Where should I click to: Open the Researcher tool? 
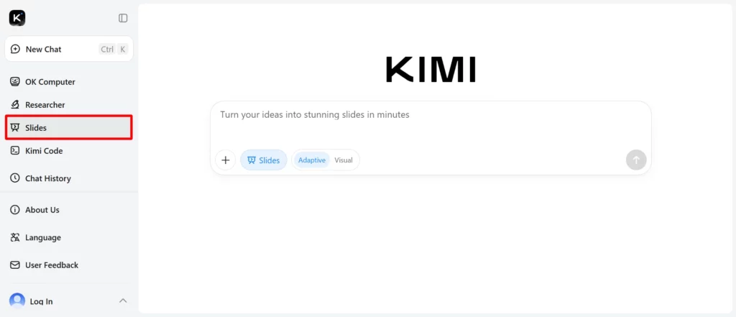click(x=69, y=105)
